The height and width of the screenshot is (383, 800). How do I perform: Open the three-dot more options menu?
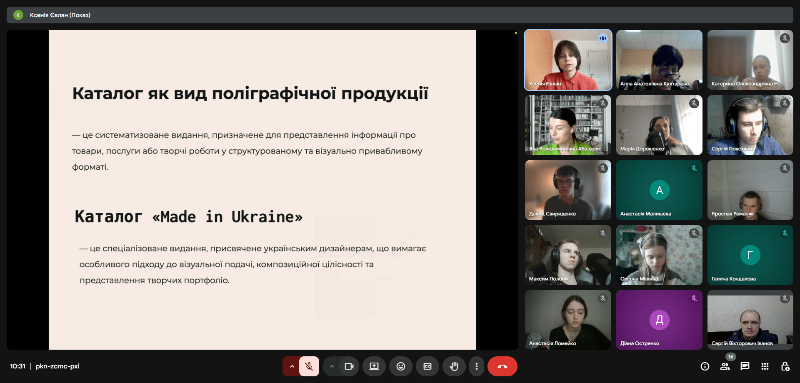pos(476,366)
